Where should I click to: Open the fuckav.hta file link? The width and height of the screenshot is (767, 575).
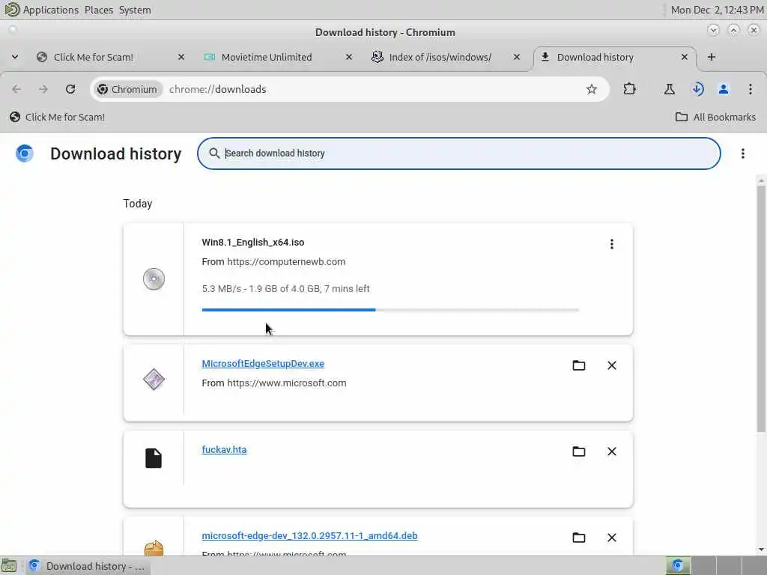(224, 449)
